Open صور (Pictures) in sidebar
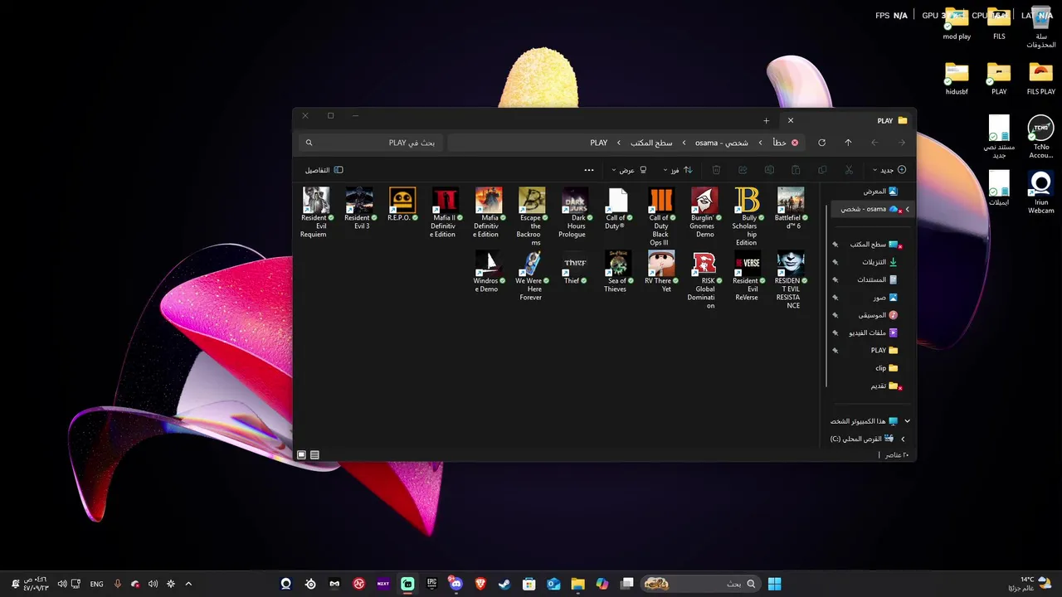Viewport: 1062px width, 597px height. click(885, 298)
